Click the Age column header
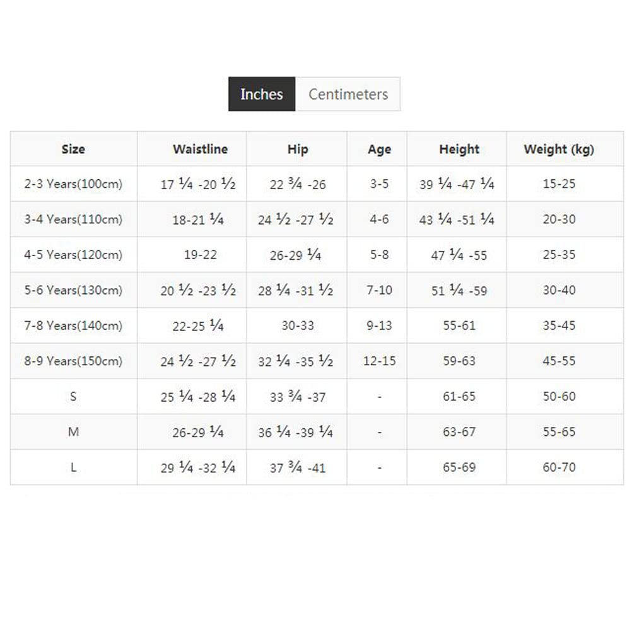Viewport: 632px width, 632px height. point(379,149)
